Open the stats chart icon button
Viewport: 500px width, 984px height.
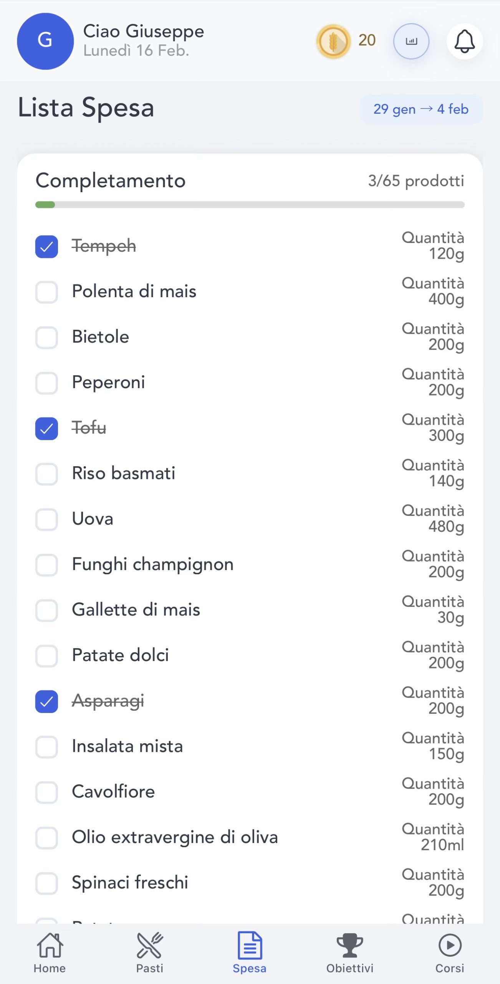(411, 41)
